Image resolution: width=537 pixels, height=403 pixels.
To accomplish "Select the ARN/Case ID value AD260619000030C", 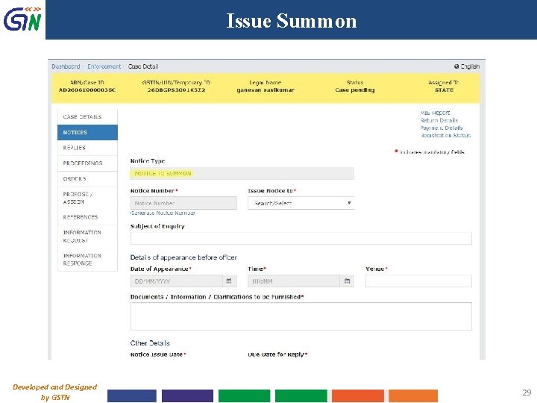I will click(87, 90).
